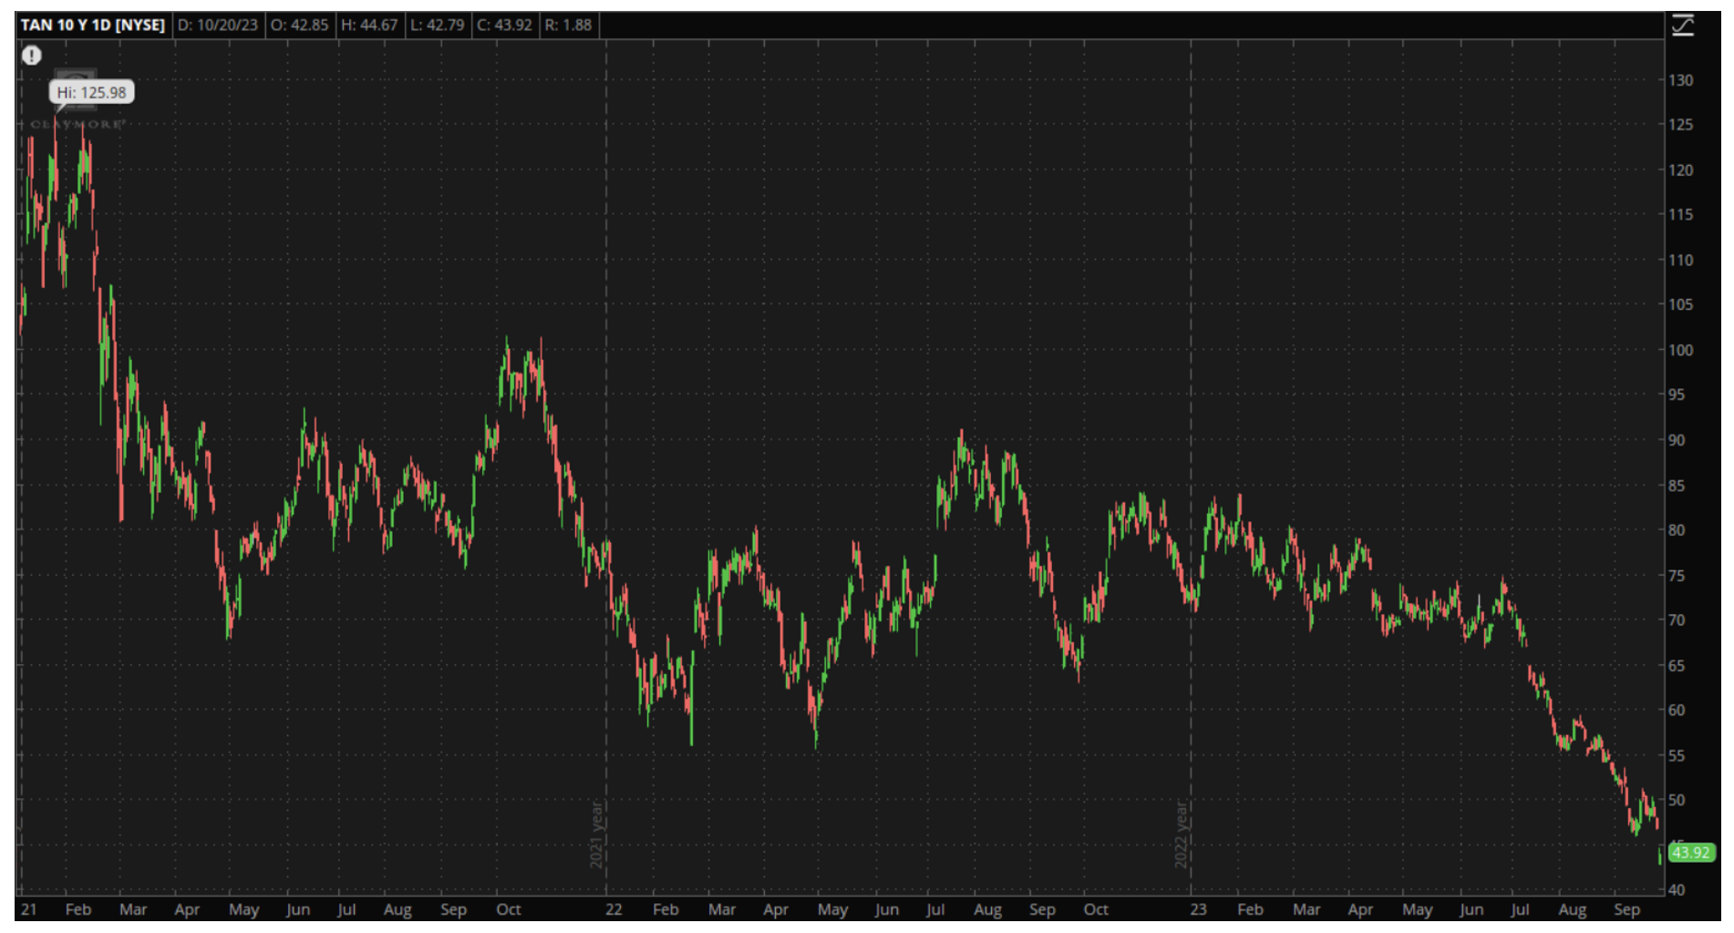This screenshot has height=933, width=1734.
Task: Click the close value C: 43.92
Action: tap(504, 25)
